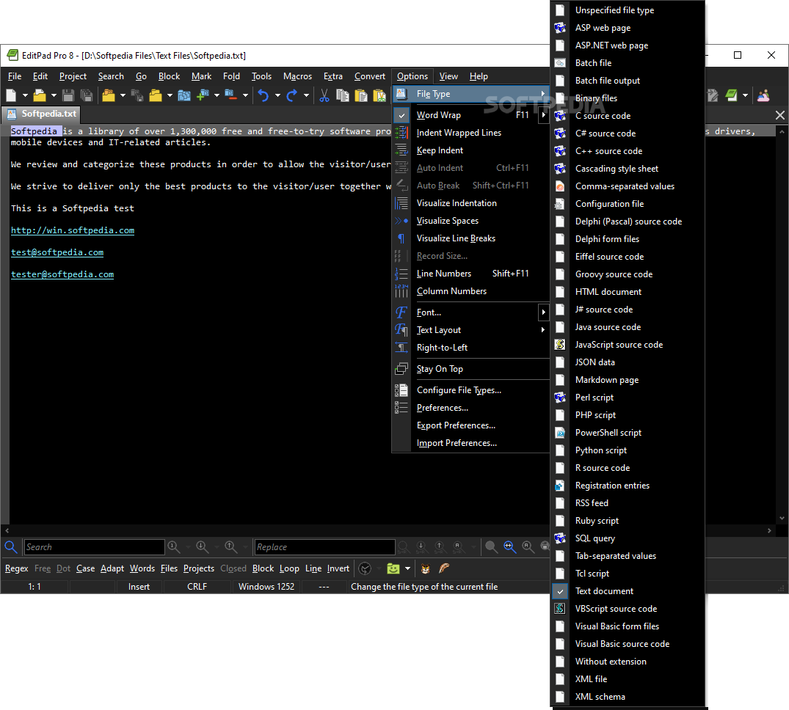Click Configure File Types entry
Viewport: 789px width, 710px height.
(x=470, y=390)
